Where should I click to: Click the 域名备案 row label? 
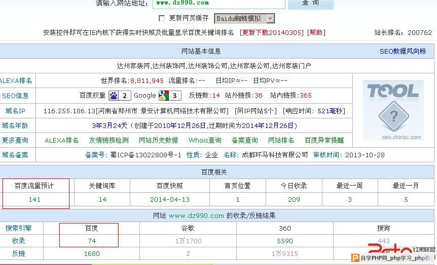pos(15,155)
